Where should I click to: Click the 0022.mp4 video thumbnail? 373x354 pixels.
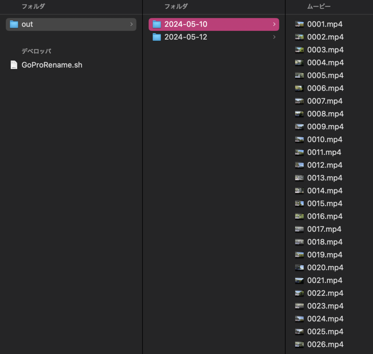point(299,293)
